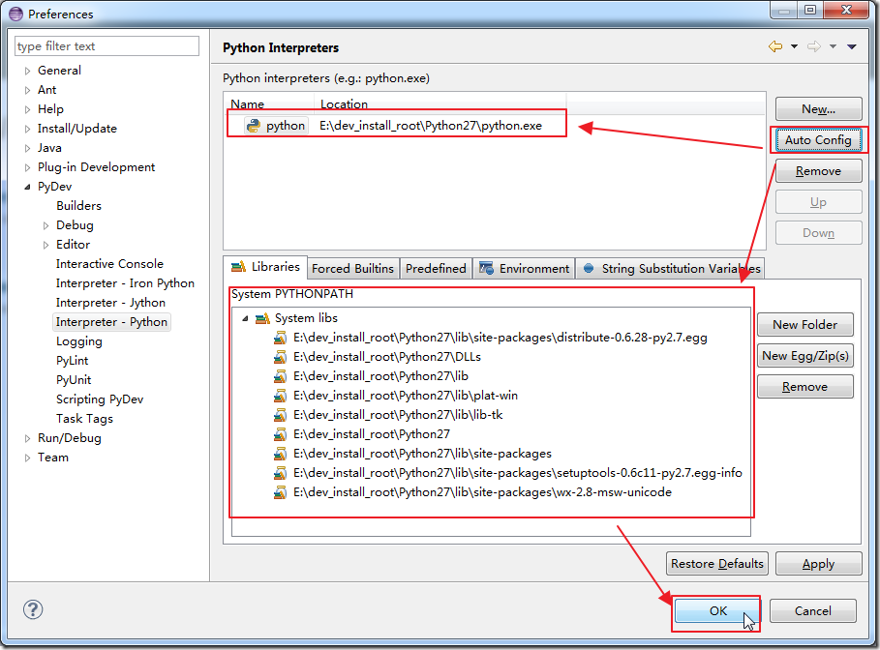Image resolution: width=880 pixels, height=650 pixels.
Task: Open the preferences view menu dropdown
Action: pos(852,47)
